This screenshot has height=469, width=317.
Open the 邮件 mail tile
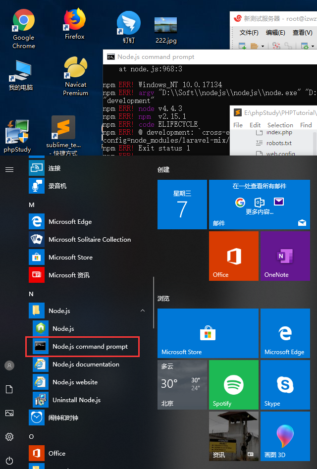tap(259, 205)
